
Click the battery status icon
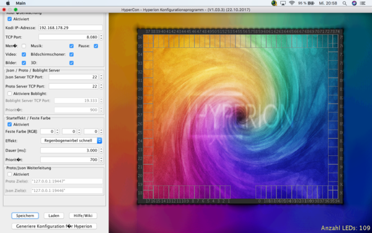coord(311,3)
